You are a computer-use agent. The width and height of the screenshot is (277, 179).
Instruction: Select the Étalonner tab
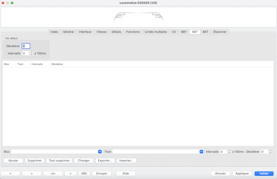(x=220, y=32)
